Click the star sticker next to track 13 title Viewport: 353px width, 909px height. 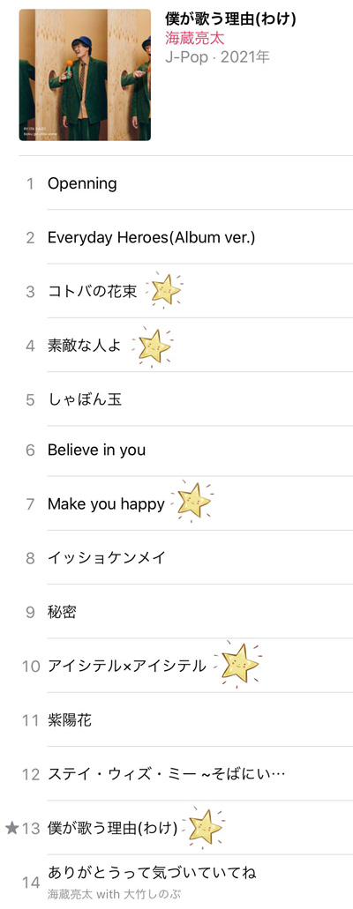coord(203,827)
